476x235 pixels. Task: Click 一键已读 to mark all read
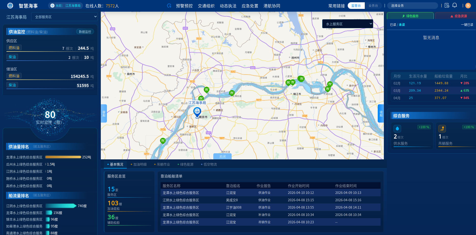click(467, 25)
